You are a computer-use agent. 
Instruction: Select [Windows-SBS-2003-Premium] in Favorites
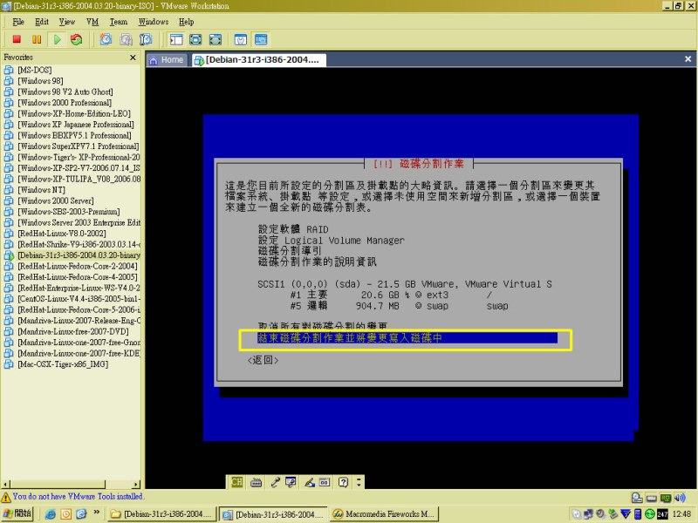tap(69, 212)
